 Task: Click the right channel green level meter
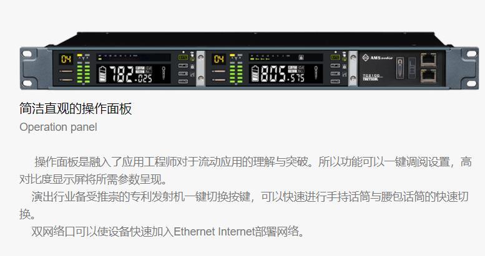coord(236,73)
